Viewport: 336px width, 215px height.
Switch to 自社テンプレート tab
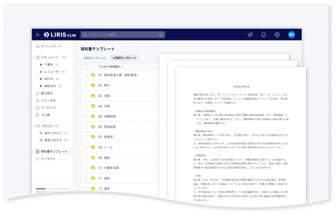tap(95, 58)
